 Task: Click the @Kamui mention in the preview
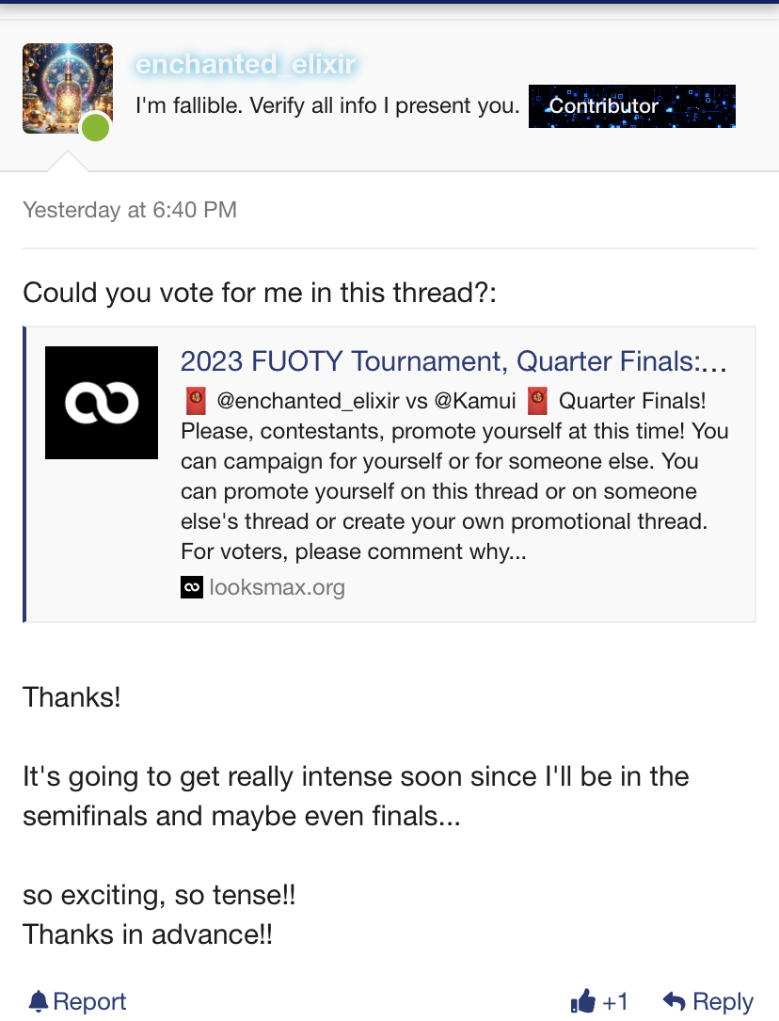click(x=474, y=402)
